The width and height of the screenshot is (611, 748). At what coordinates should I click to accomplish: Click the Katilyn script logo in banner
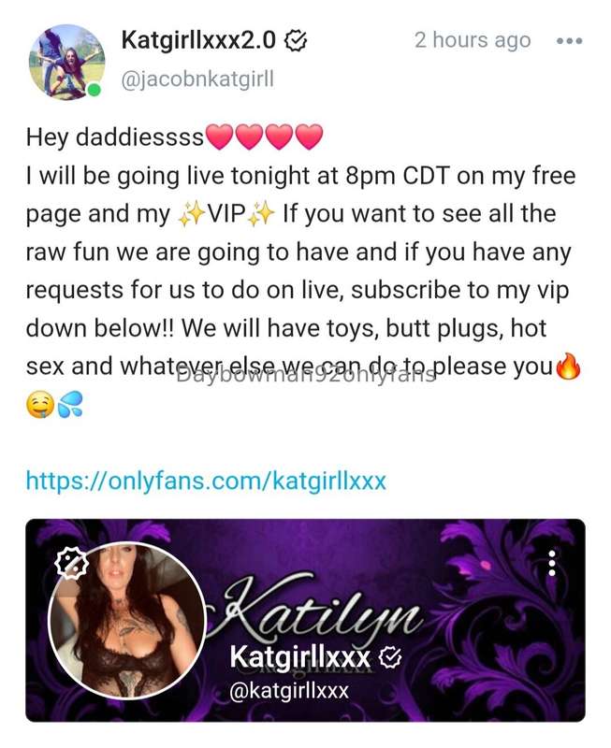(317, 606)
